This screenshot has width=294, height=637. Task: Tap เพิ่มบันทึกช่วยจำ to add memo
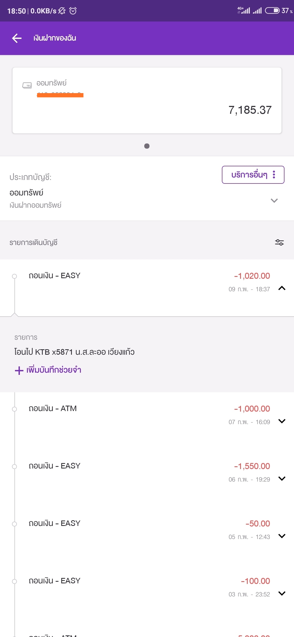[x=54, y=370]
